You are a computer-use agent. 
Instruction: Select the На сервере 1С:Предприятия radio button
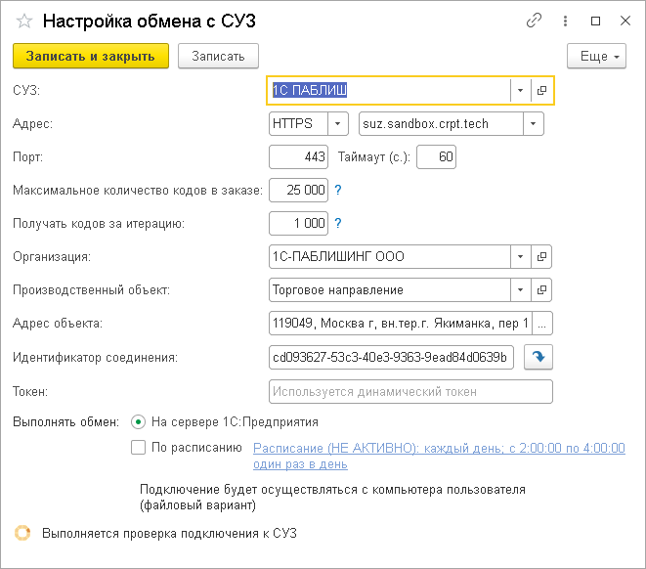coord(138,422)
